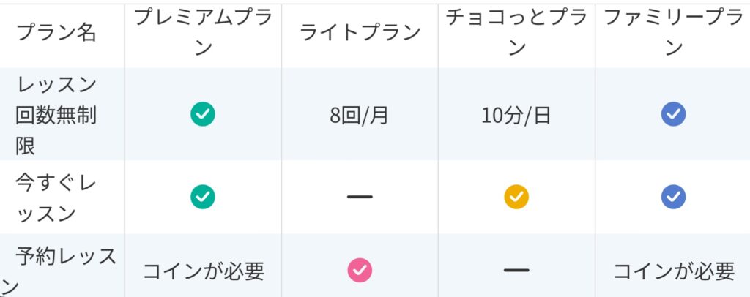Click blue checkmark for Family unlimited lessons

coord(674,114)
